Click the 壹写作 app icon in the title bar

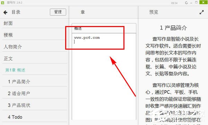click(3, 3)
